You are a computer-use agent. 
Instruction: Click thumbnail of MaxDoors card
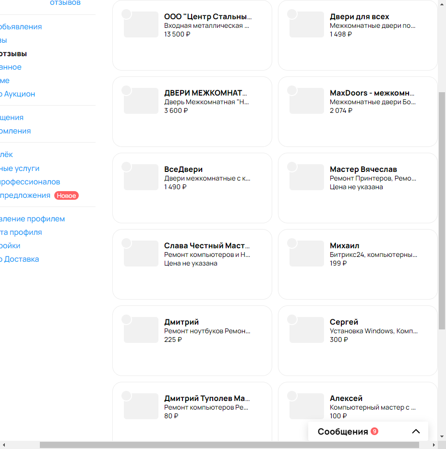(307, 101)
